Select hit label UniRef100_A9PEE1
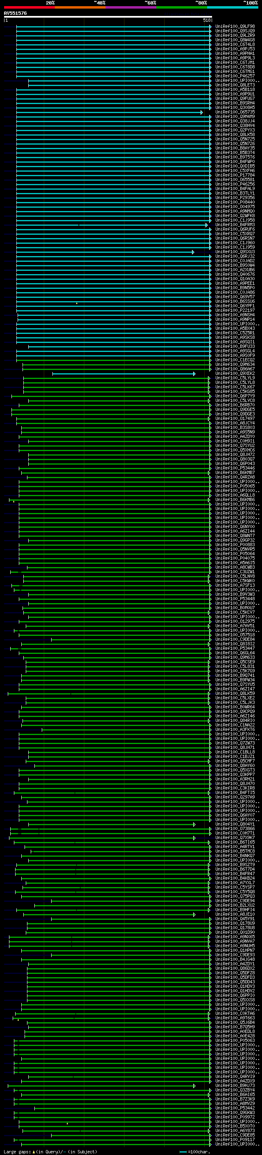 pos(235,283)
